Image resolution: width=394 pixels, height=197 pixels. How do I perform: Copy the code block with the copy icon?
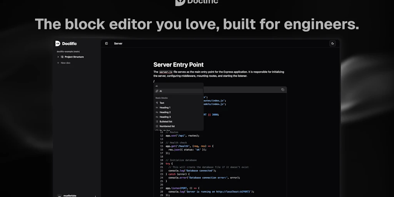click(283, 90)
